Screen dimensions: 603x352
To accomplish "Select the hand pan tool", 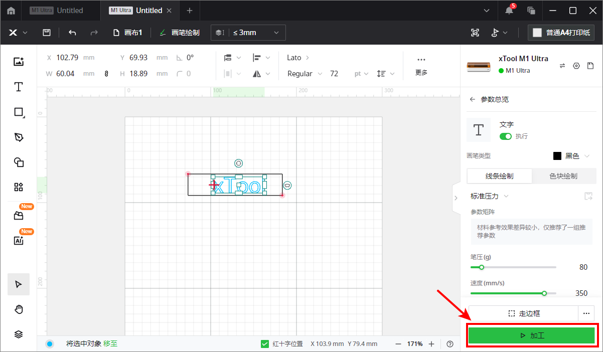I will click(x=19, y=309).
